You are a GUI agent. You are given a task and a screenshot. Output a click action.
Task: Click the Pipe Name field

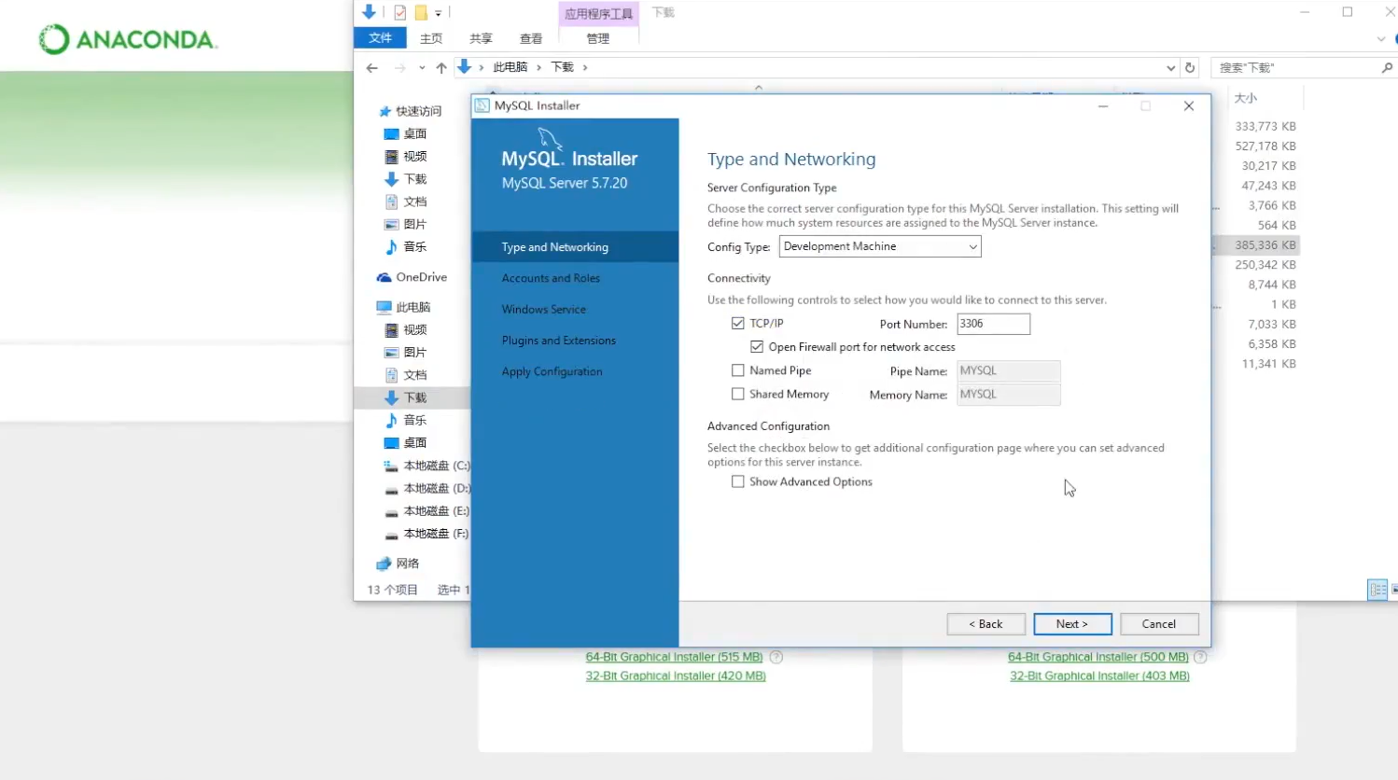(x=1009, y=371)
